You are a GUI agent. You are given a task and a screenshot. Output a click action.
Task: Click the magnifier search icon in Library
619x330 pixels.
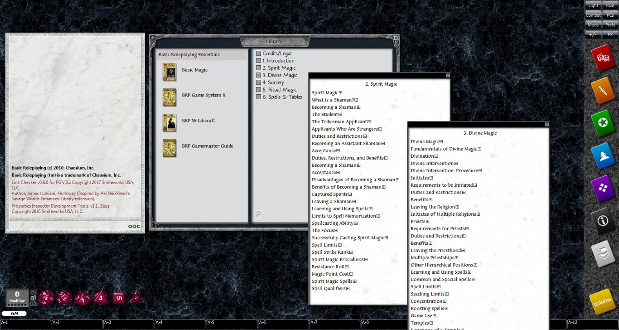(x=258, y=214)
